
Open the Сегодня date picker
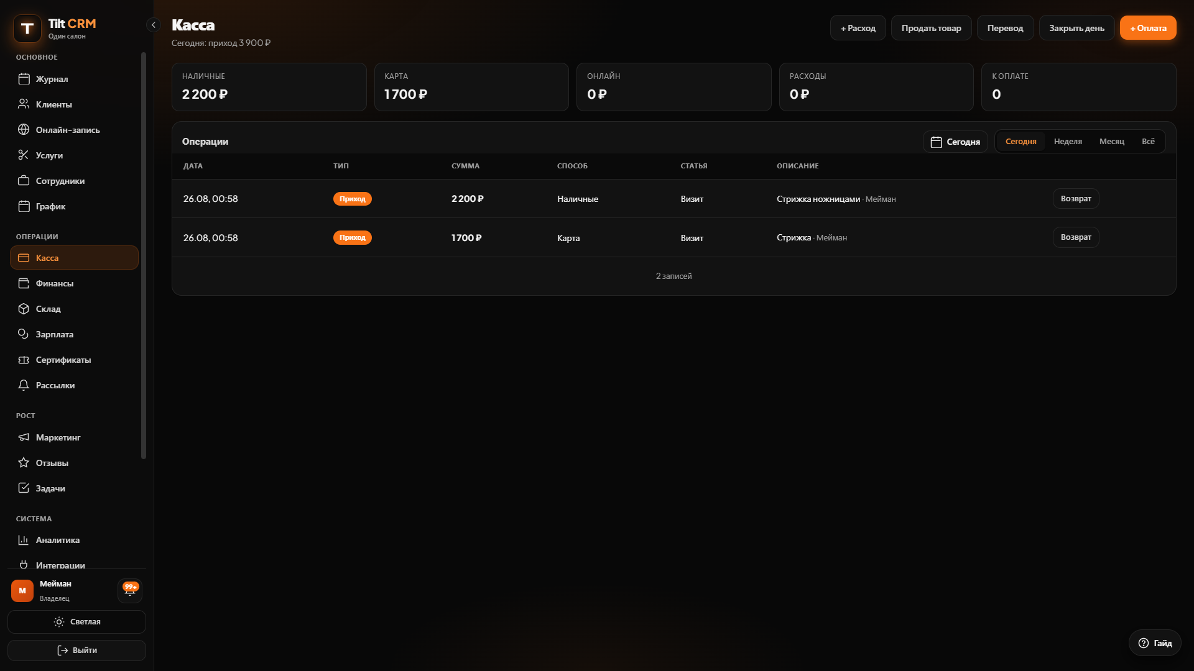[955, 142]
